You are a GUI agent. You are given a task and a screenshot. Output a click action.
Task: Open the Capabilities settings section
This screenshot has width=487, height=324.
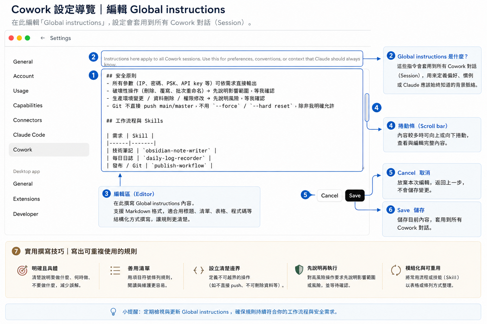[x=28, y=105]
